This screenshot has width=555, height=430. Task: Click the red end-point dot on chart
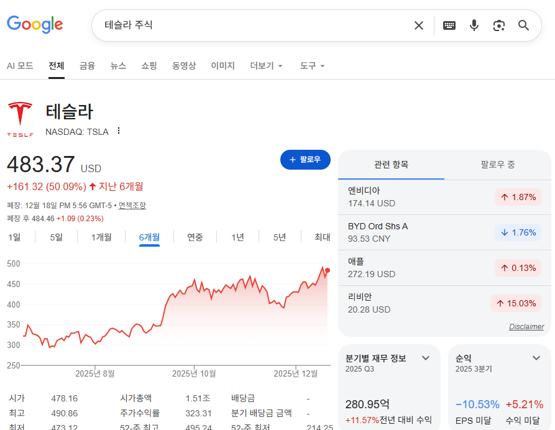[x=328, y=270]
